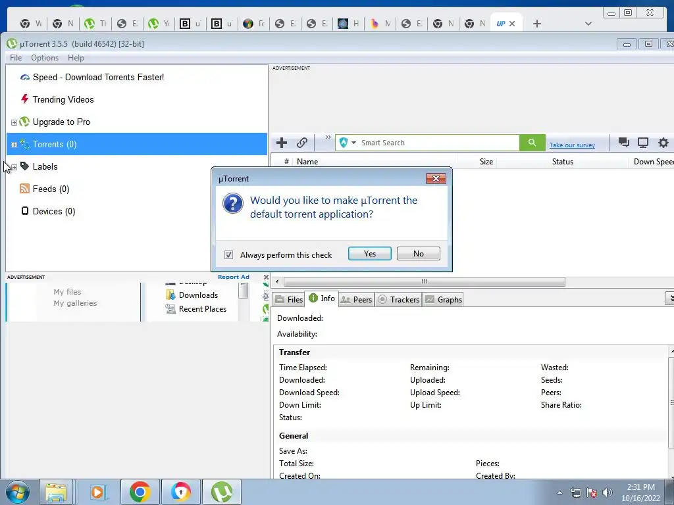
Task: Click the Speed gauge icon
Action: [25, 78]
